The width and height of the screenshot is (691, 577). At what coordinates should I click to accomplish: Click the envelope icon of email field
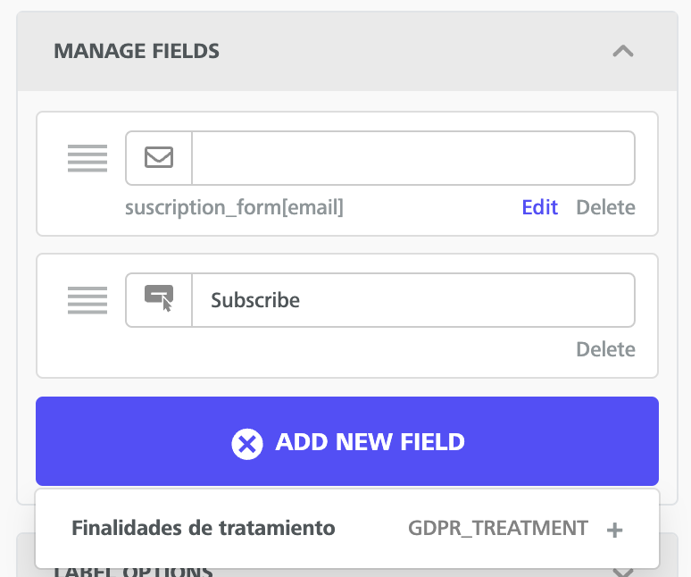pyautogui.click(x=159, y=158)
